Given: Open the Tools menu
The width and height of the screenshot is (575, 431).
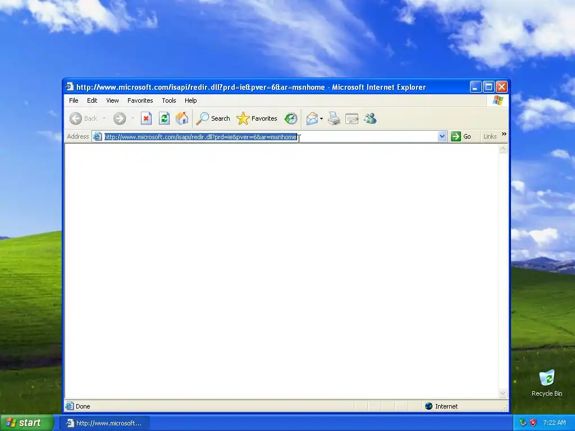Looking at the screenshot, I should [x=168, y=100].
